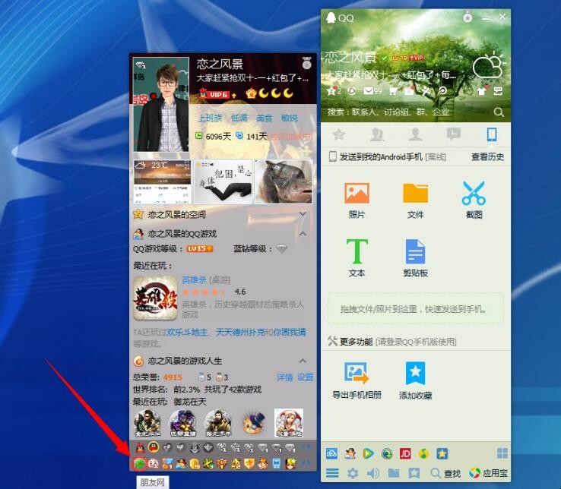Click the skin shirt icon in QQ header

coord(482,90)
